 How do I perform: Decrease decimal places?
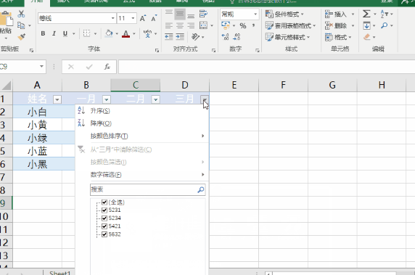click(237, 36)
